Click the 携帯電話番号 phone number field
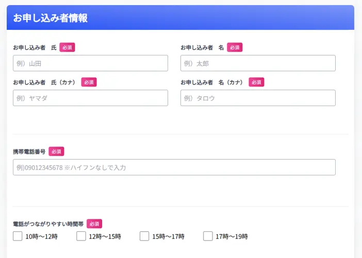This screenshot has height=258, width=362. pyautogui.click(x=174, y=167)
